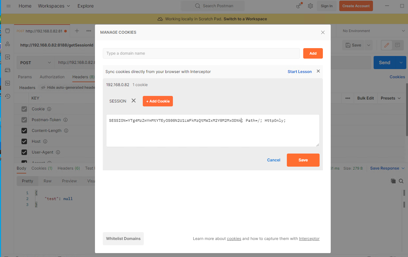Show info for Cookie header

pos(49,109)
